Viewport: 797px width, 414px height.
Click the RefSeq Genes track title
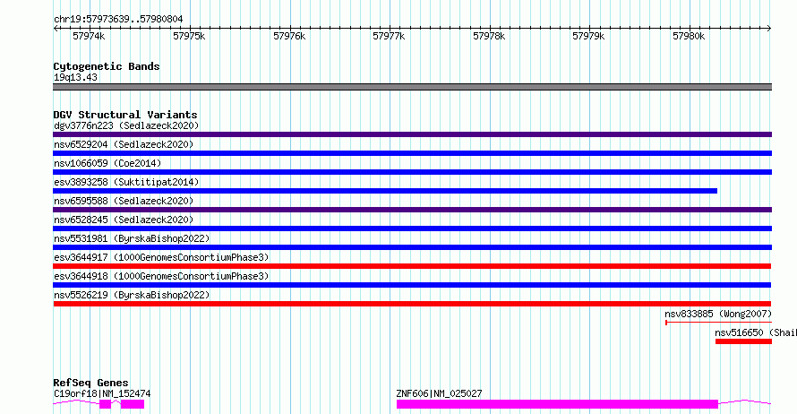coord(90,383)
